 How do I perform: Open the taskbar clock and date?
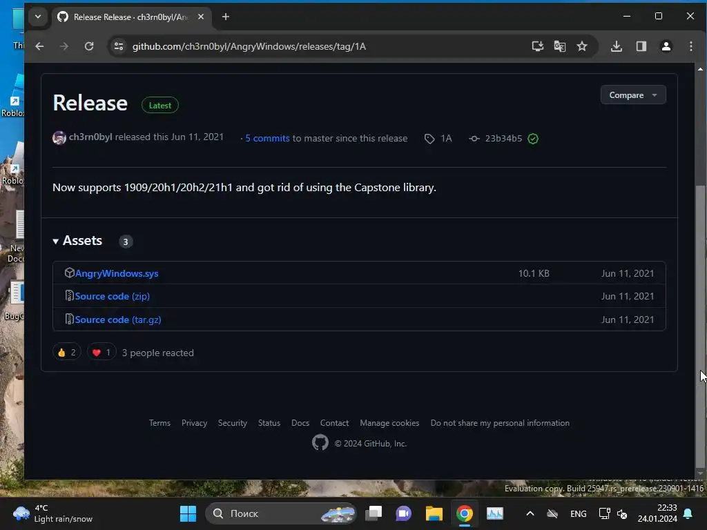[657, 513]
